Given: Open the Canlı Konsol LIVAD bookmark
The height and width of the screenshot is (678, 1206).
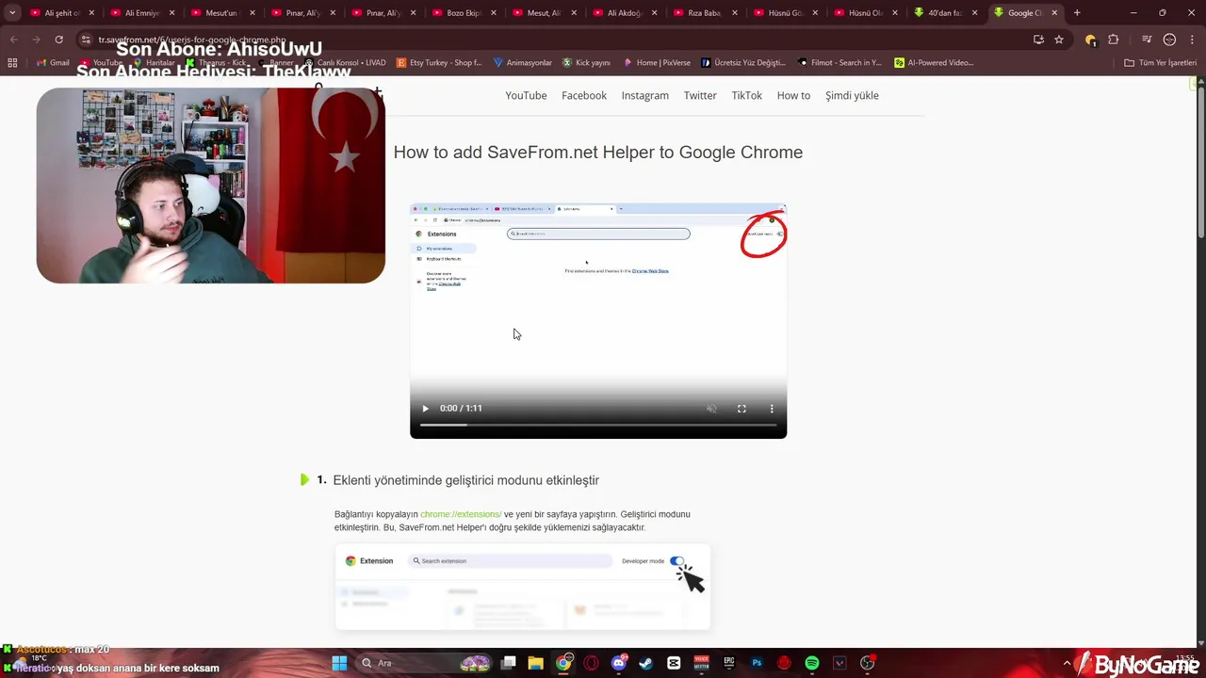Looking at the screenshot, I should (x=345, y=63).
